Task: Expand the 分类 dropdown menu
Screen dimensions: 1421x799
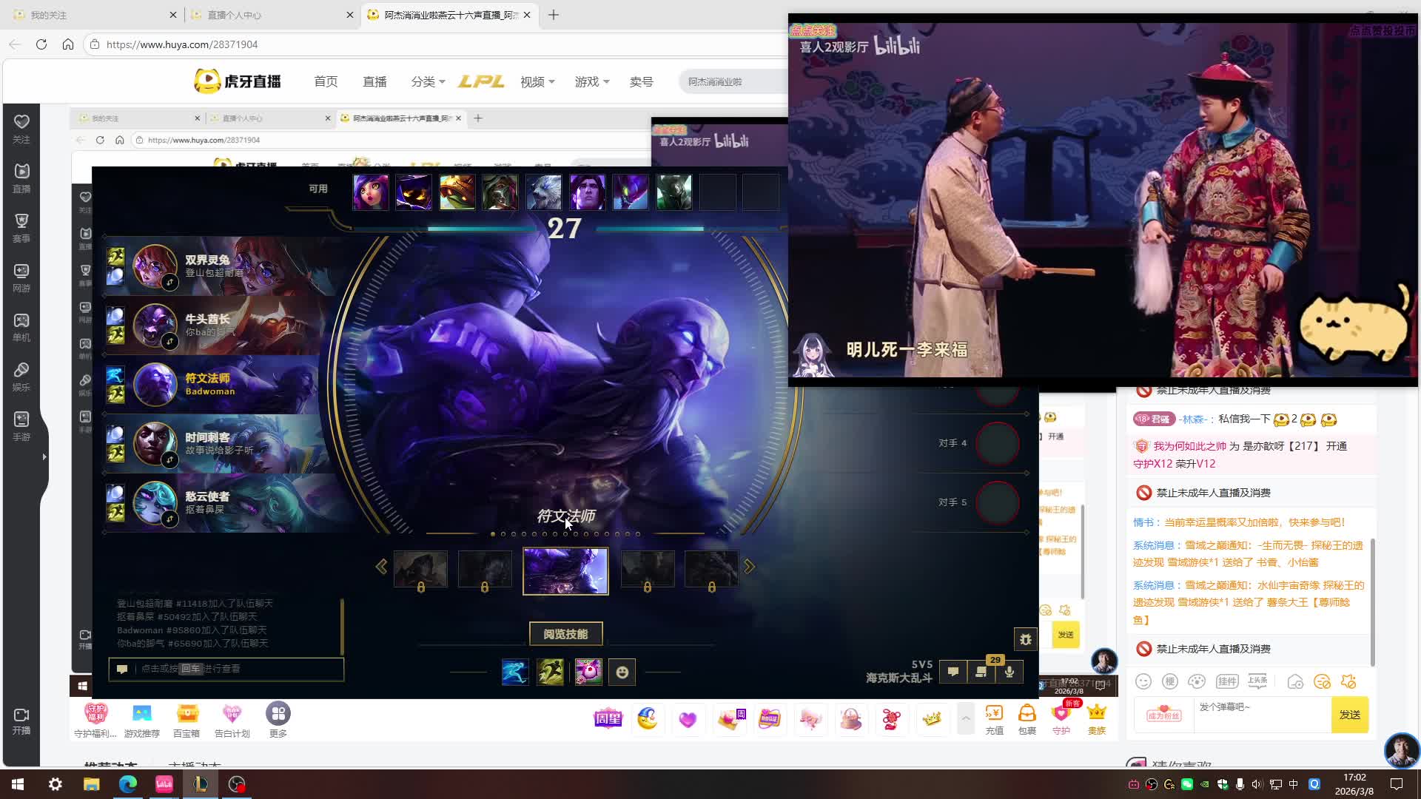Action: click(x=428, y=81)
